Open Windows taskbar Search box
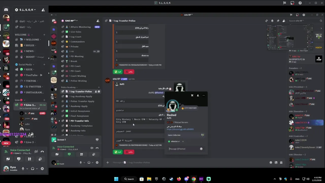325x183 pixels. pos(129,179)
